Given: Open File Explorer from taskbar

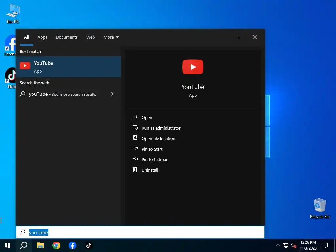Looking at the screenshot, I should 40,245.
